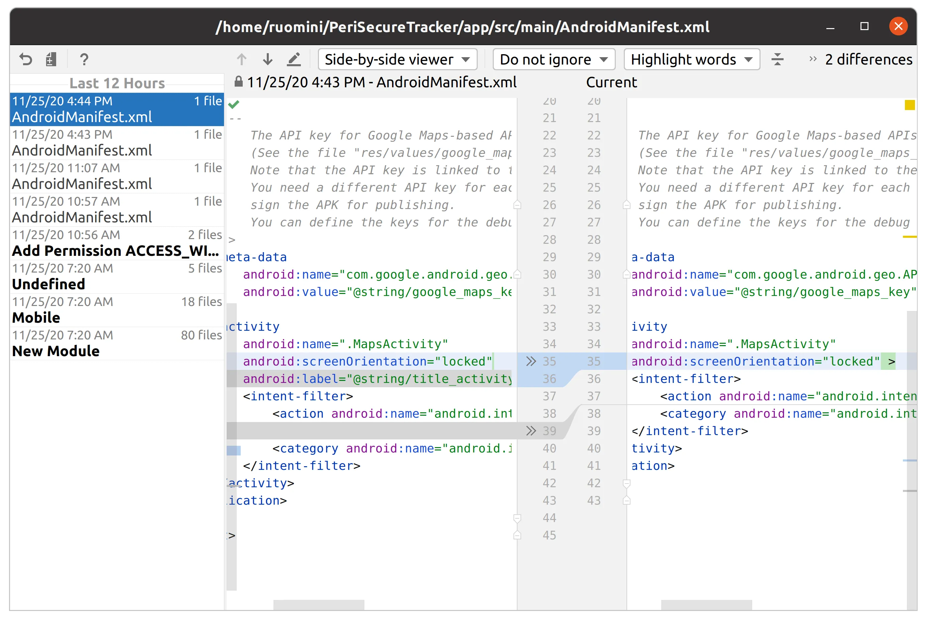Click the yellow inspection status square
This screenshot has height=620, width=927.
pos(910,105)
